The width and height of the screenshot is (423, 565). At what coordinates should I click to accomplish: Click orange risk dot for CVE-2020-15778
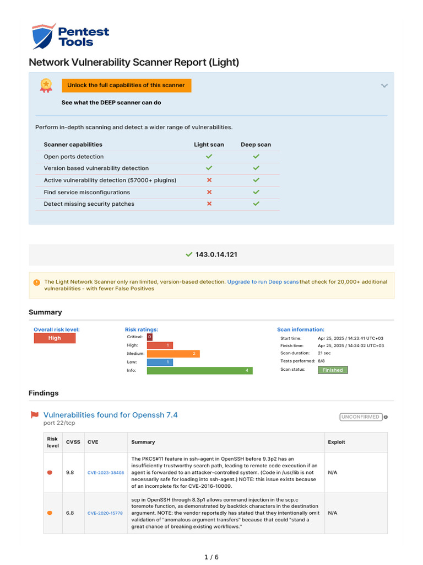point(50,513)
